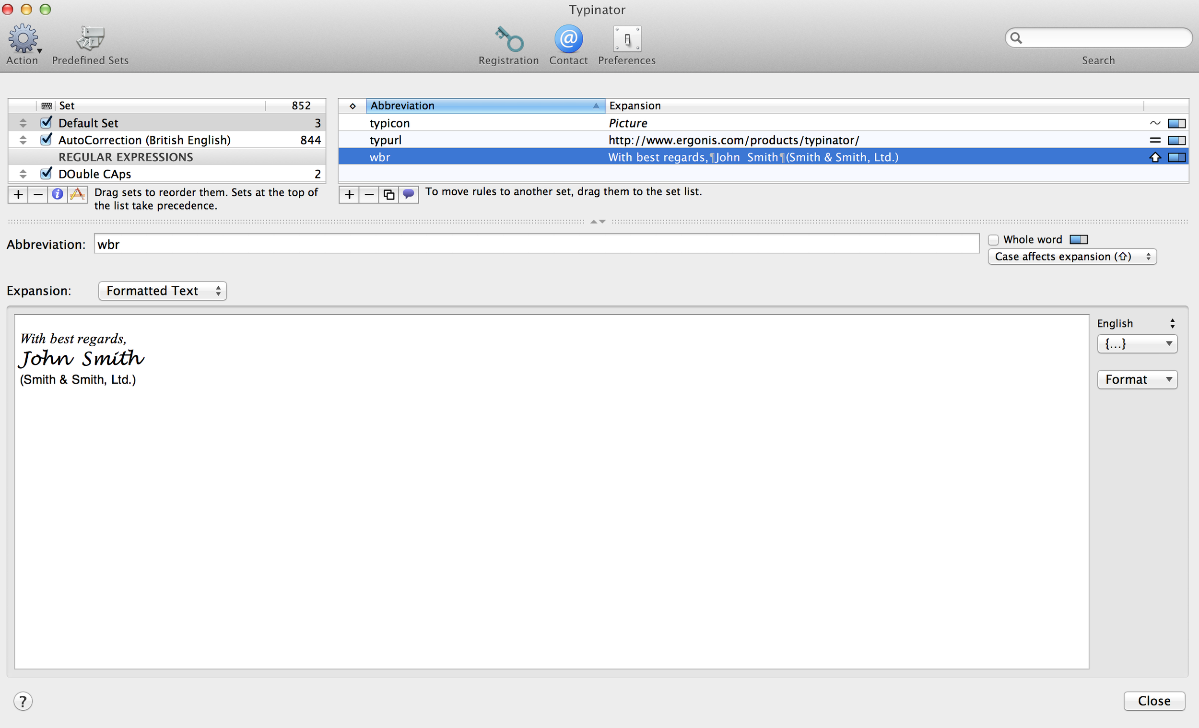1199x728 pixels.
Task: Remove selected set with minus button
Action: (38, 195)
